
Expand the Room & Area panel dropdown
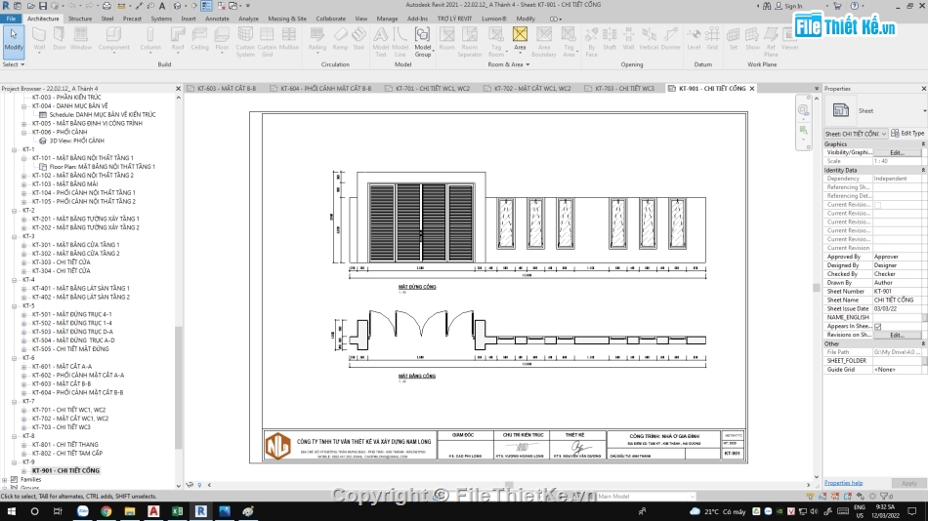508,64
